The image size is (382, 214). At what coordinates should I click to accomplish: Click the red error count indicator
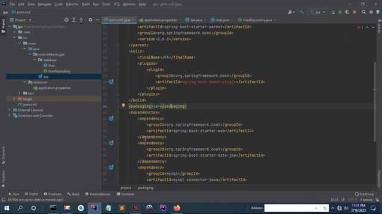coord(360,27)
